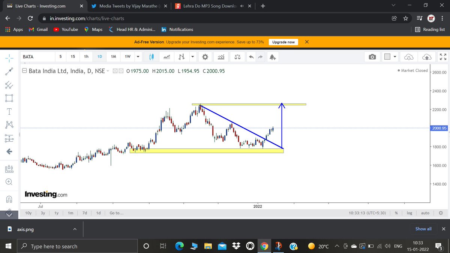Set range to 10y

coord(28,213)
